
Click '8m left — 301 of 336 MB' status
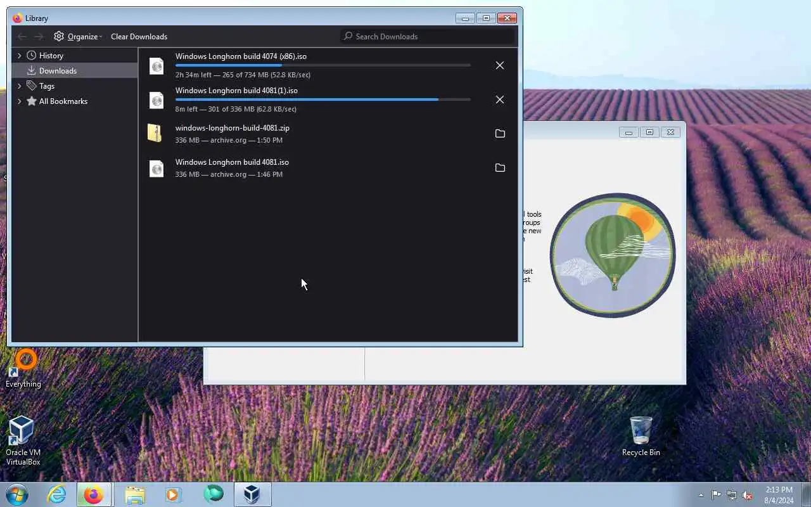[x=236, y=109]
